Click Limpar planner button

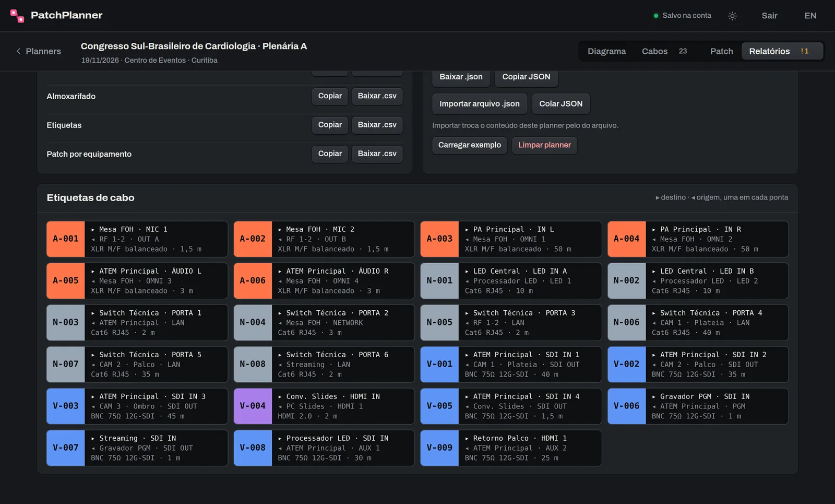(544, 145)
